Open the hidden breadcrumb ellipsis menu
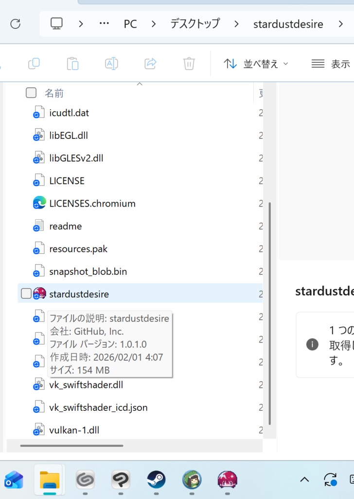The width and height of the screenshot is (354, 499). click(x=104, y=23)
